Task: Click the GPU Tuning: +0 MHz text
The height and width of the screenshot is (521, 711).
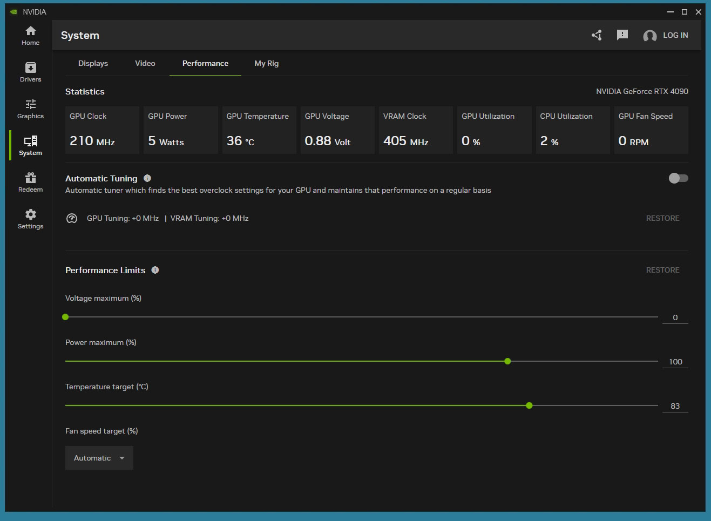Action: tap(123, 218)
